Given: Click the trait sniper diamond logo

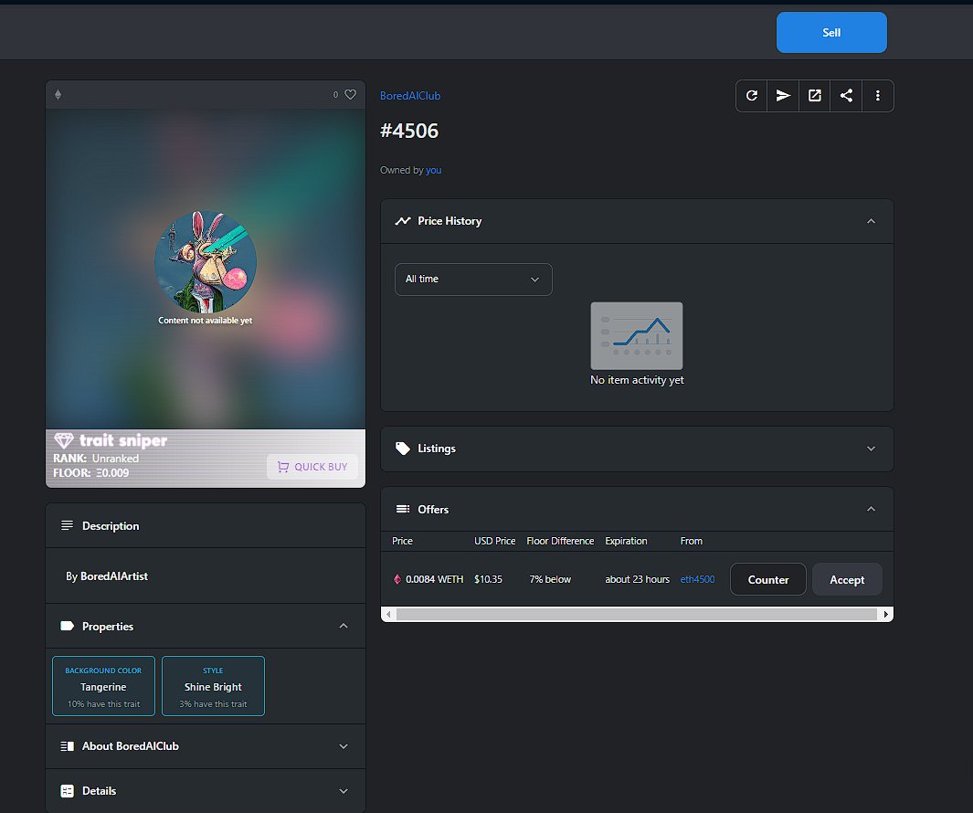Looking at the screenshot, I should 63,440.
